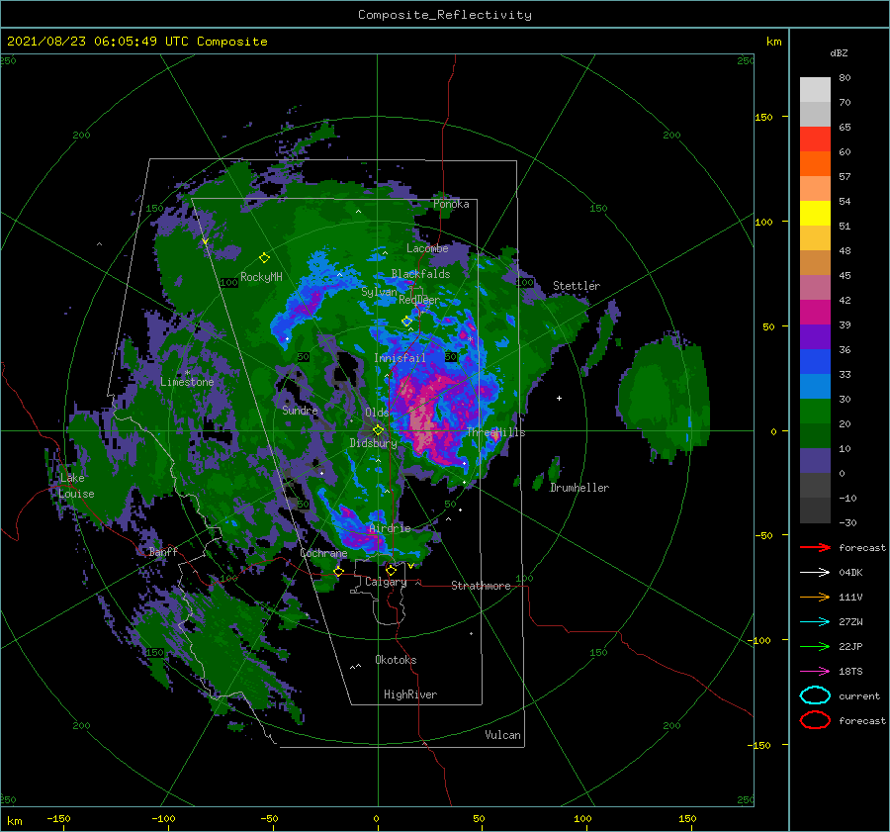Viewport: 890px width, 832px height.
Task: Click the bottom-axis -100 km tick label
Action: click(x=163, y=818)
